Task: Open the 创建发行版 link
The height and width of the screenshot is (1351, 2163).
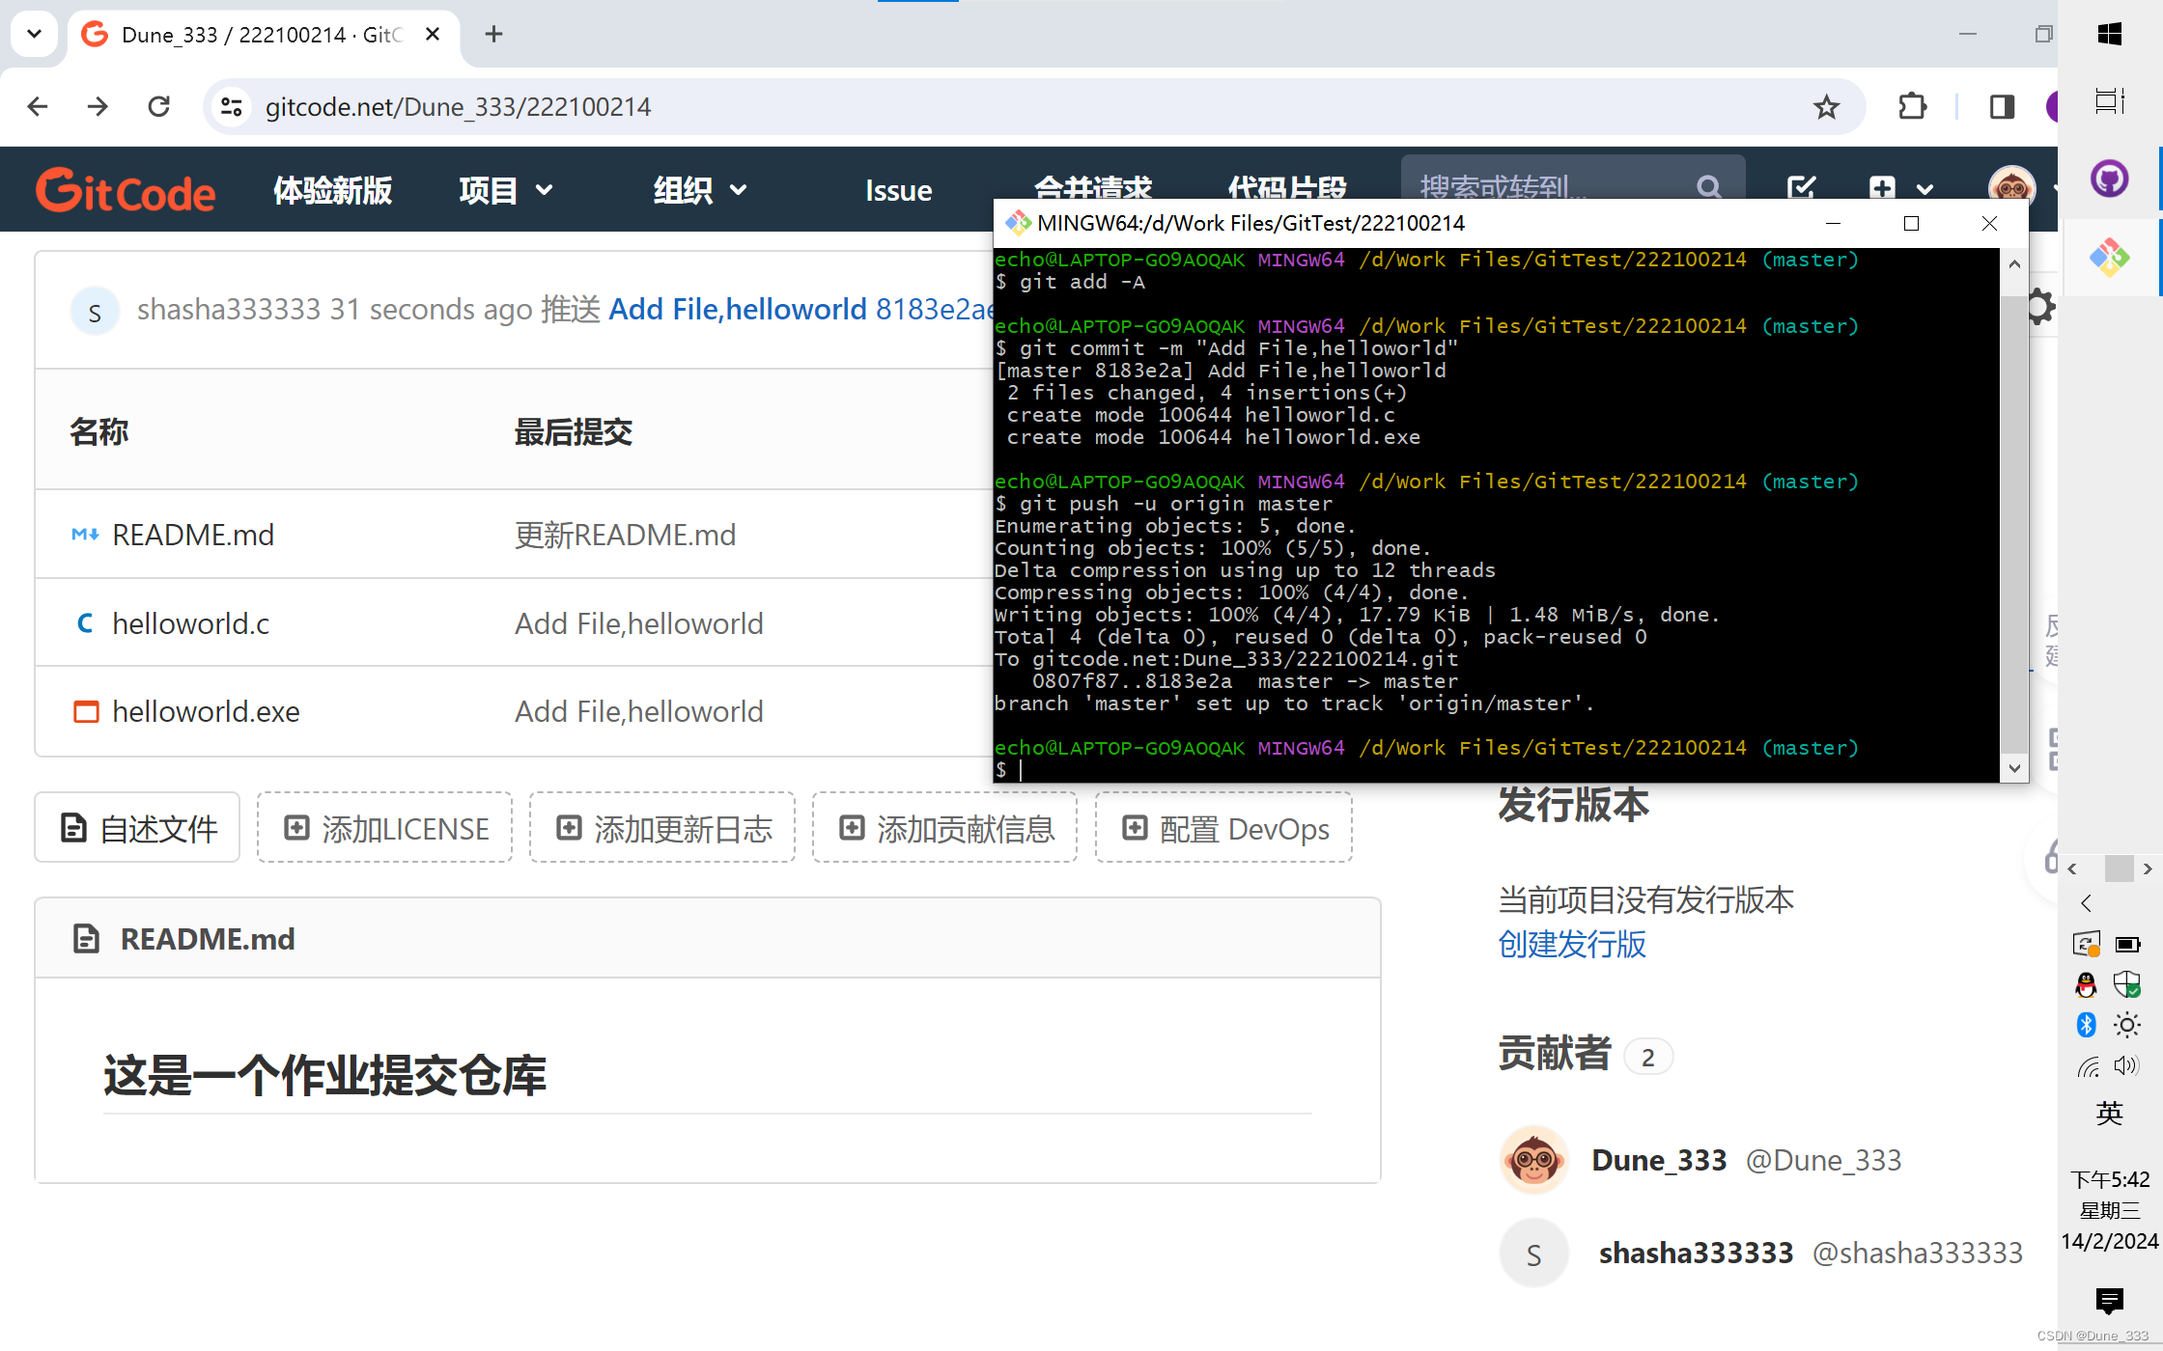Action: [1572, 944]
